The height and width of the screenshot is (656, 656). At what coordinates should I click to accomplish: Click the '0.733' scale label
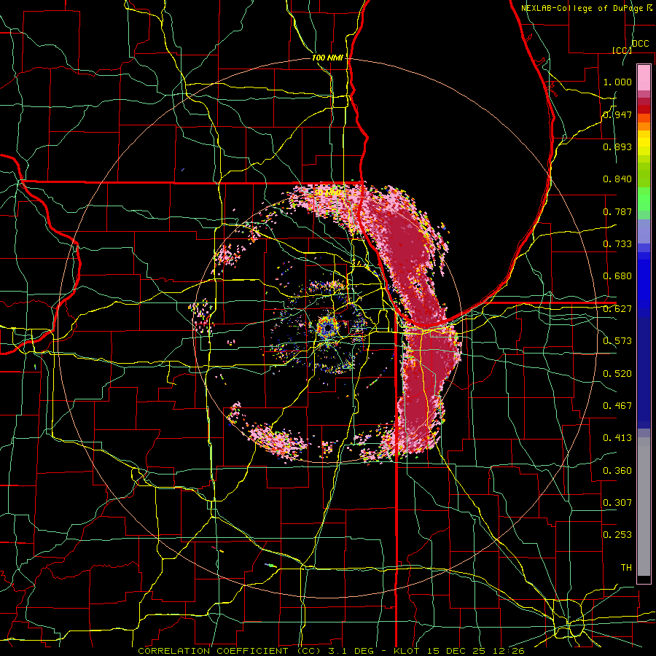click(x=617, y=244)
